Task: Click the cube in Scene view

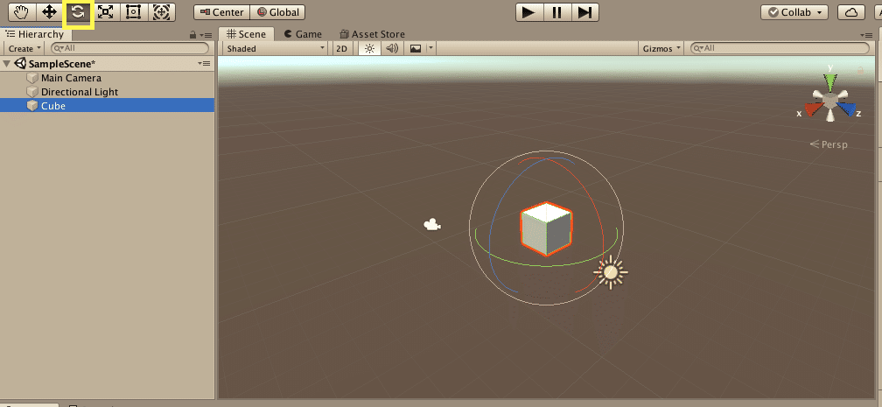Action: coord(546,229)
